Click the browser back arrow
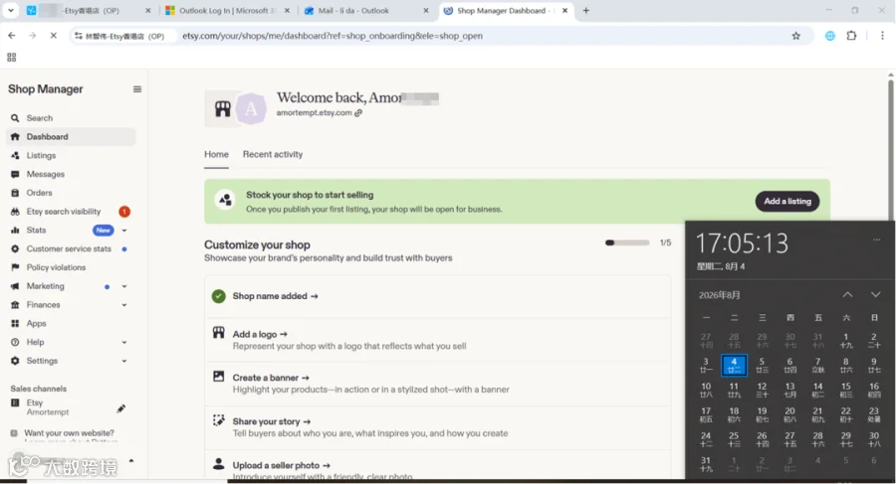Image resolution: width=896 pixels, height=484 pixels. (x=11, y=36)
